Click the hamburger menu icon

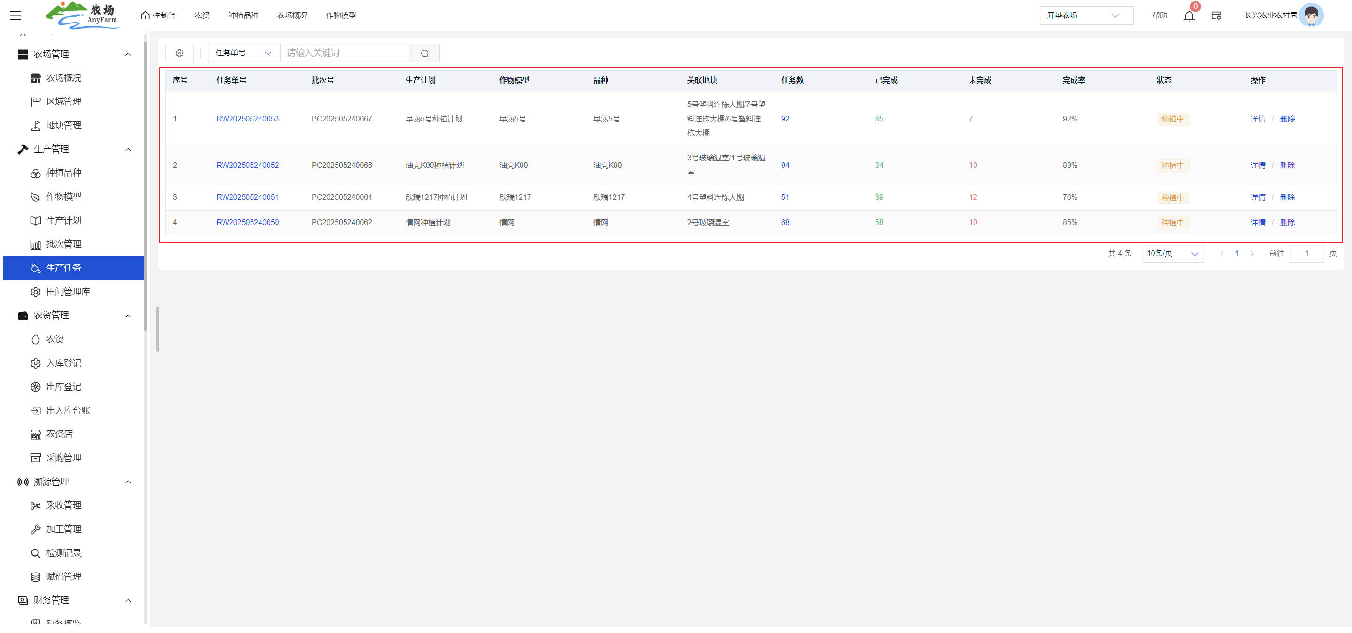[x=16, y=15]
